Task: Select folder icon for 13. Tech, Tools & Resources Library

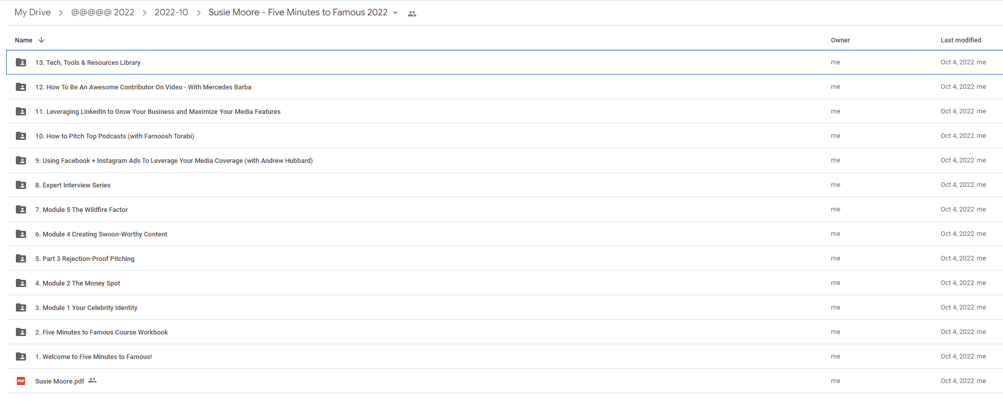Action: click(21, 62)
